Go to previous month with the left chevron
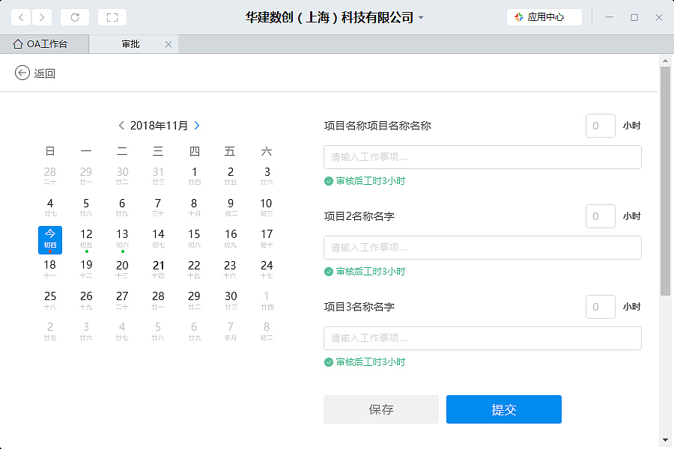The image size is (674, 449). coord(122,126)
